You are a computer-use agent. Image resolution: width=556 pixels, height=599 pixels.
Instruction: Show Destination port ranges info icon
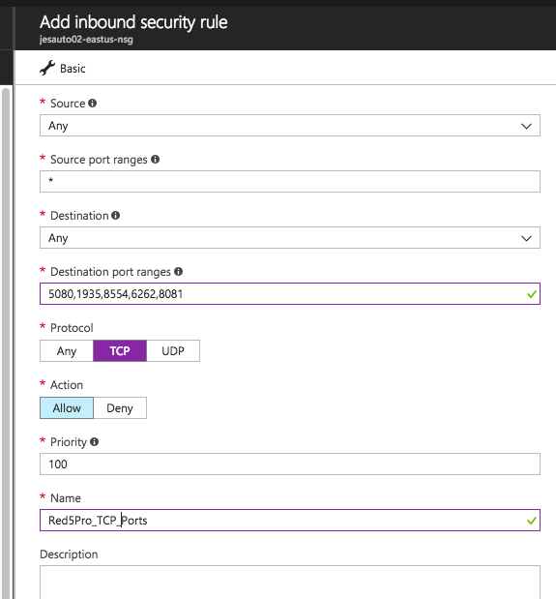point(178,272)
